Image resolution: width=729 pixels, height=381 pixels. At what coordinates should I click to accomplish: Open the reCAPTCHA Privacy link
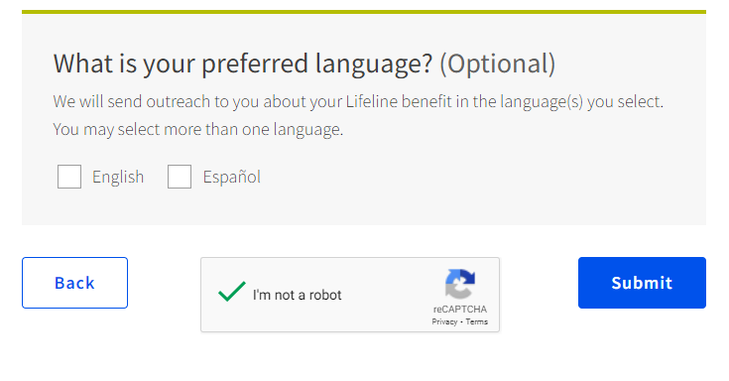point(444,321)
